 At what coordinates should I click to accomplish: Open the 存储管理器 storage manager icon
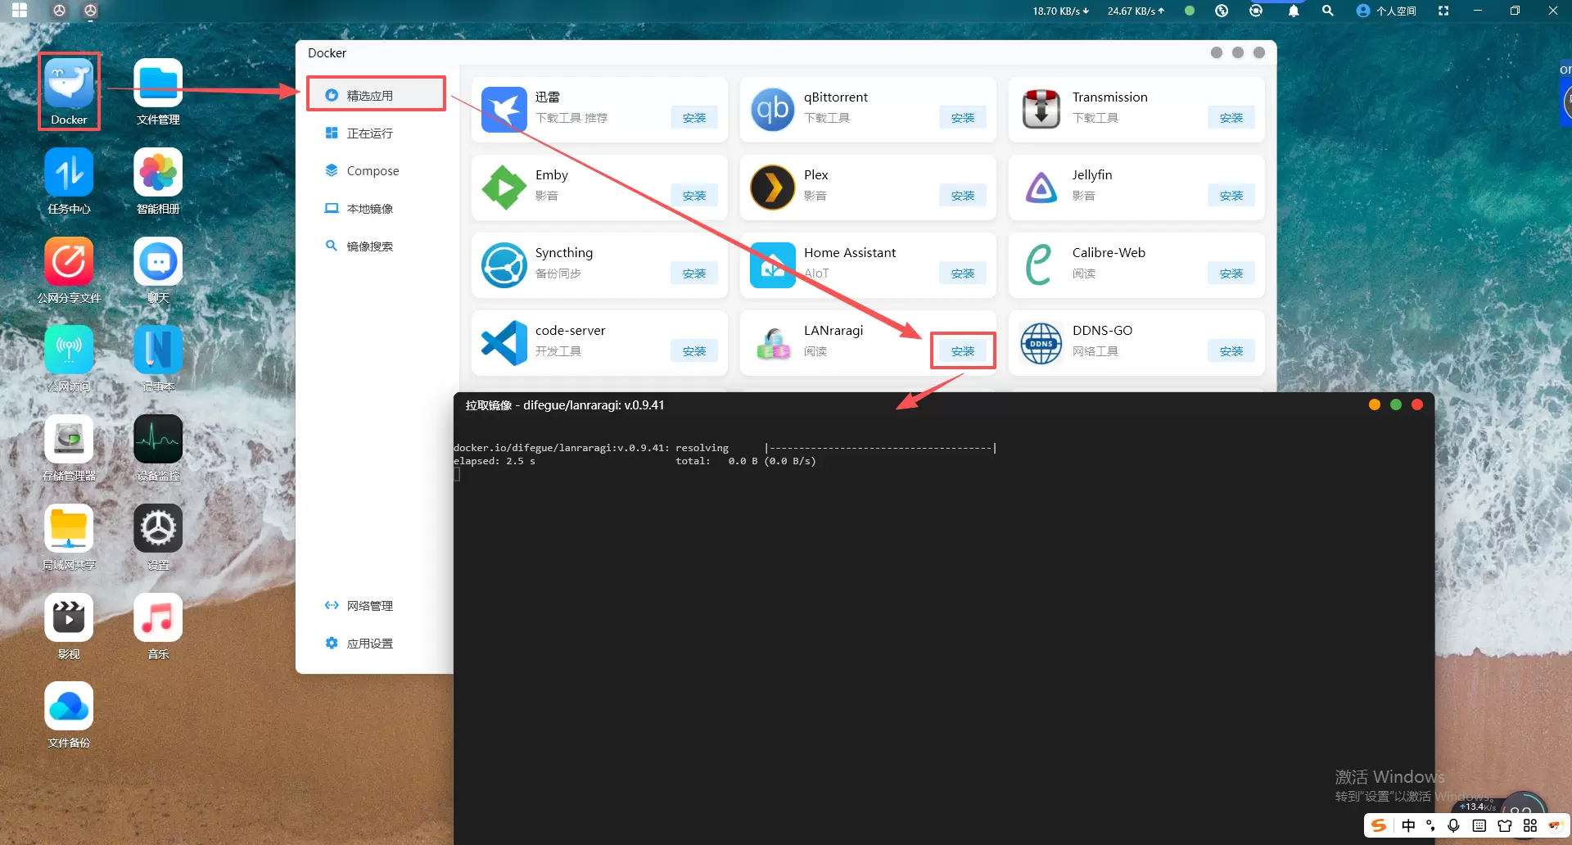[69, 440]
